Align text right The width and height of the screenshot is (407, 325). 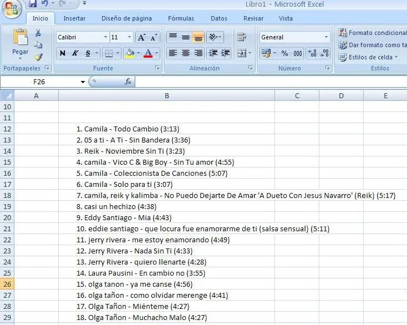[x=199, y=53]
